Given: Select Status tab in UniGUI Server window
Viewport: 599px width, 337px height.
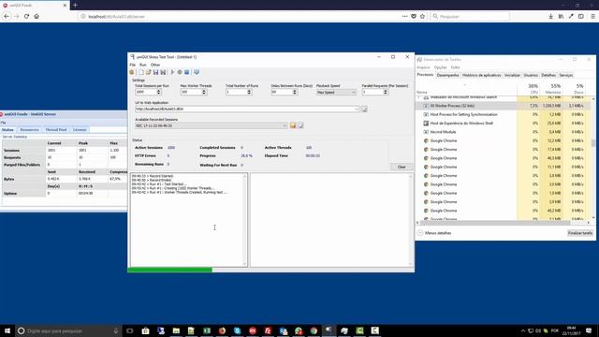Looking at the screenshot, I should [7, 130].
